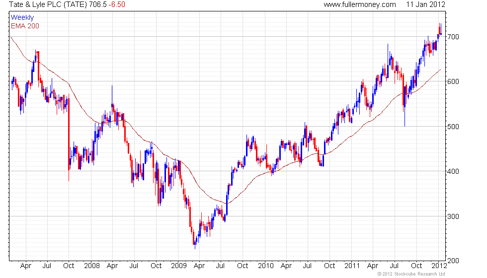Click the Apr label immediately after 2008

click(112, 266)
